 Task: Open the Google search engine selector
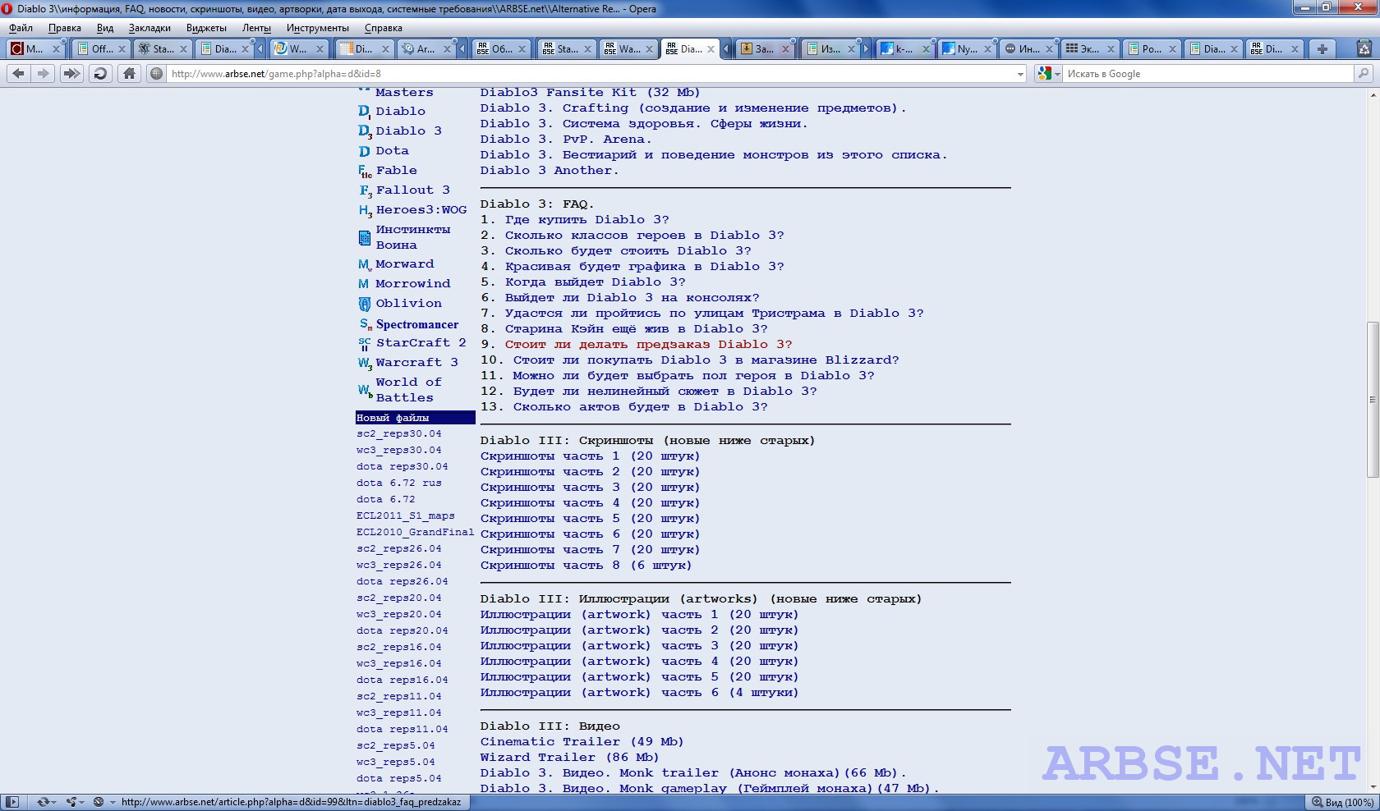point(1049,74)
